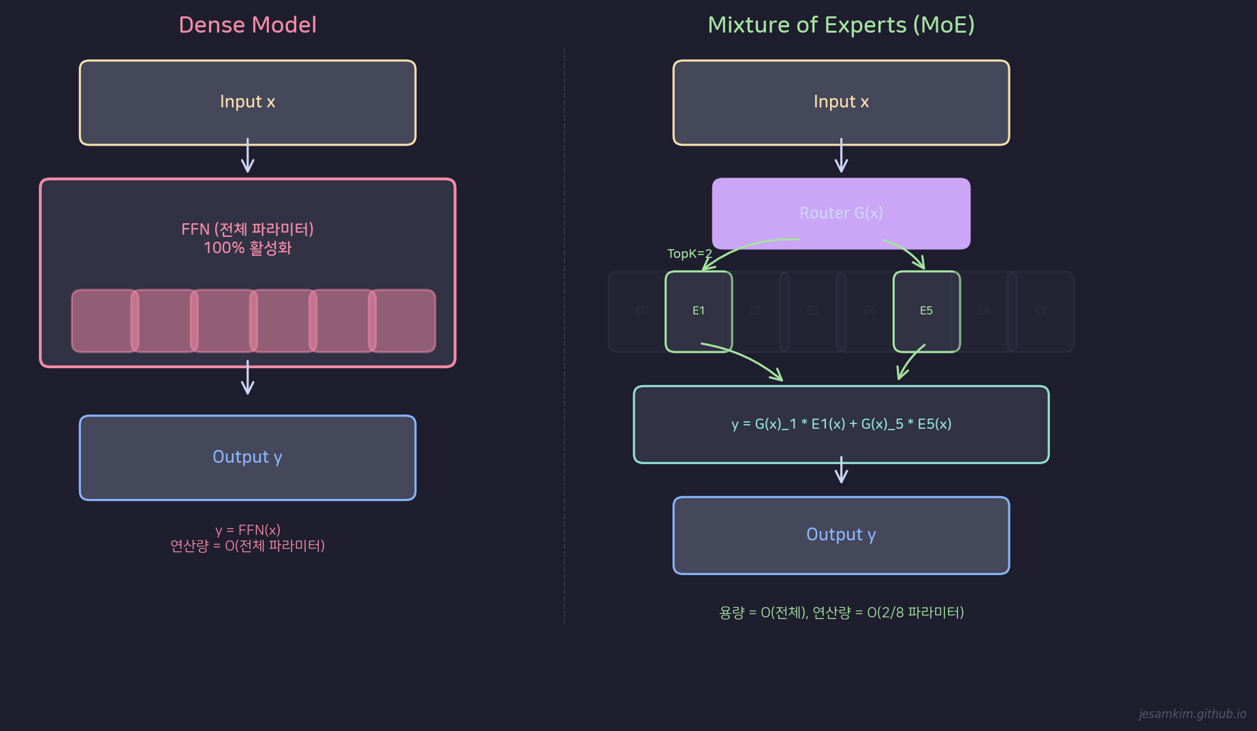Click the active E1 expert box

(699, 311)
